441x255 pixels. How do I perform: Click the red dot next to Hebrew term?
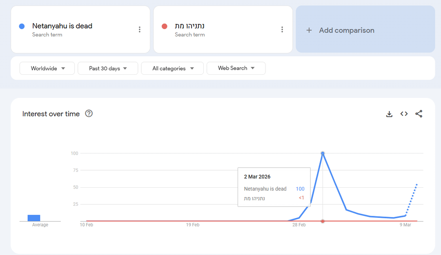(165, 27)
